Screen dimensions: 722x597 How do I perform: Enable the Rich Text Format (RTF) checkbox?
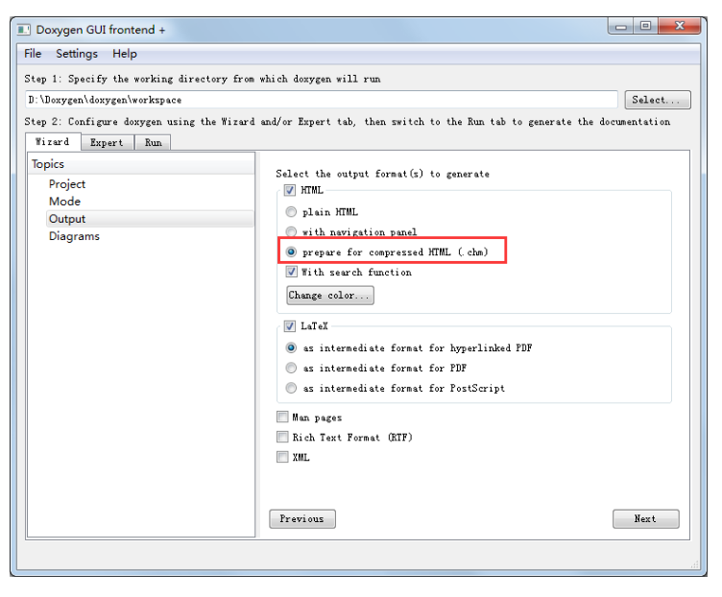(x=282, y=437)
